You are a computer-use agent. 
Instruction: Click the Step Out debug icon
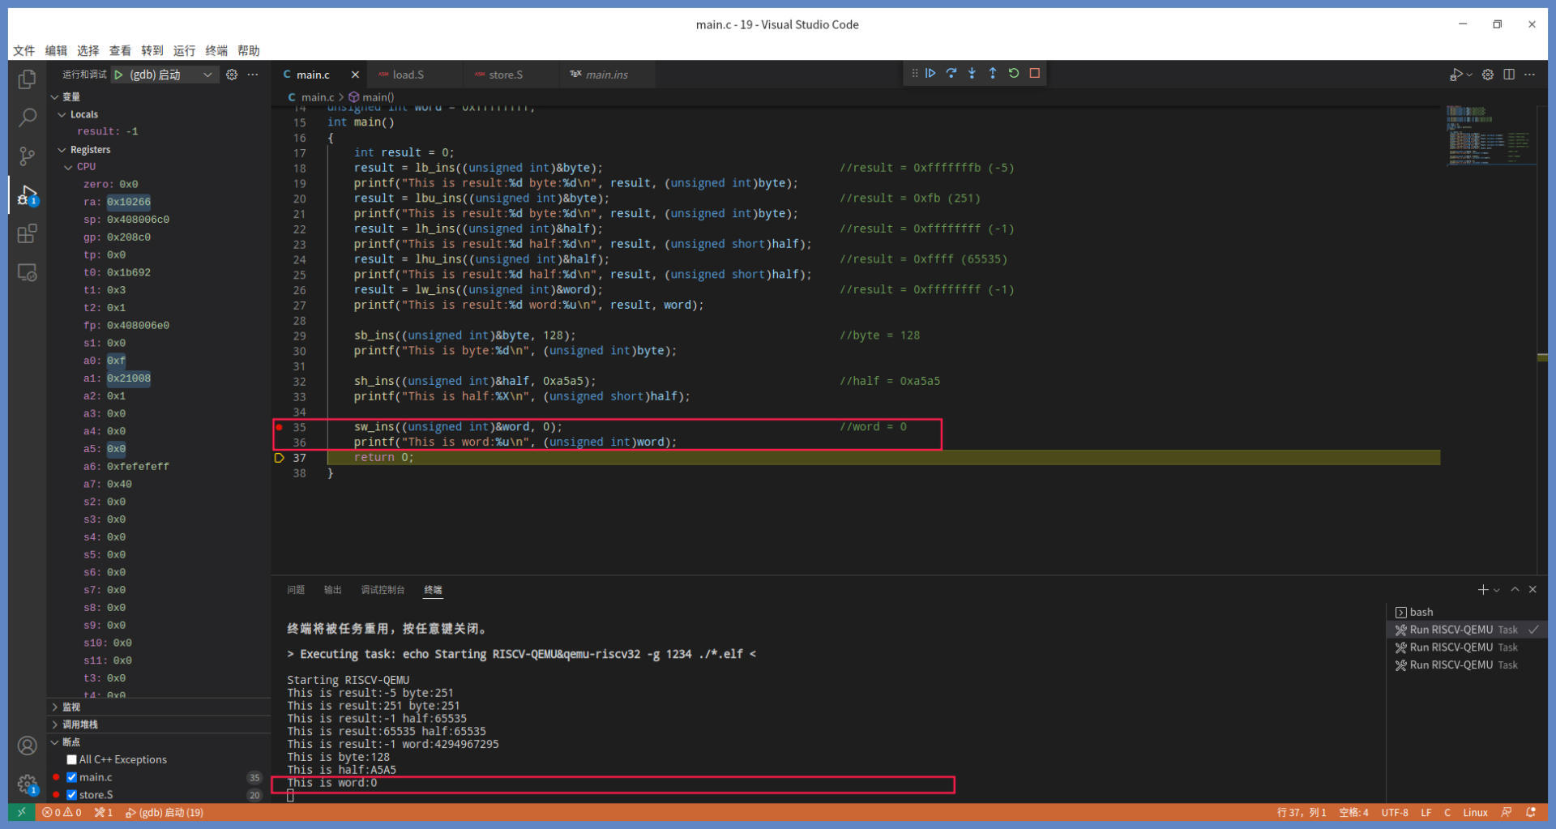pyautogui.click(x=993, y=73)
